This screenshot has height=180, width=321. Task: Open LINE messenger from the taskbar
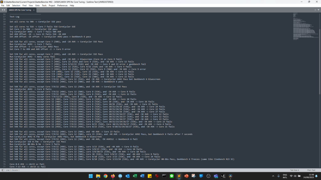click(171, 176)
